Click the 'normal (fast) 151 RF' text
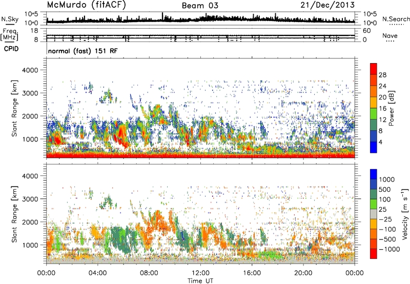Image resolution: width=410 pixels, height=284 pixels. pyautogui.click(x=83, y=51)
